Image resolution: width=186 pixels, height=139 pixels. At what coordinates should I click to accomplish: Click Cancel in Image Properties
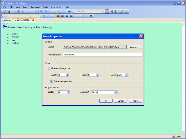tap(121, 101)
